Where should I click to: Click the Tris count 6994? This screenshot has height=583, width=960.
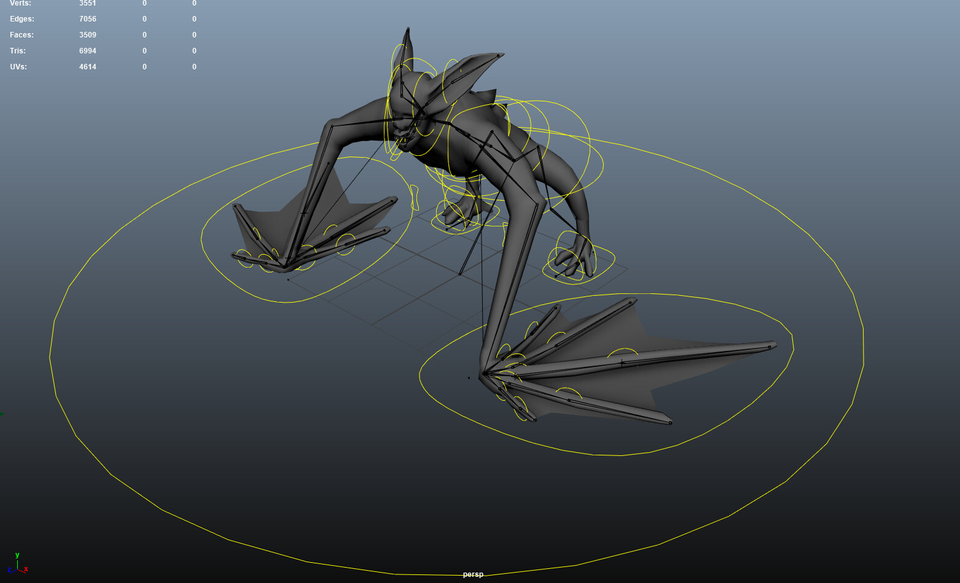(87, 50)
